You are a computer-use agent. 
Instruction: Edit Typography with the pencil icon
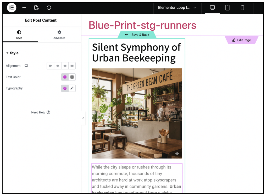coord(72,88)
